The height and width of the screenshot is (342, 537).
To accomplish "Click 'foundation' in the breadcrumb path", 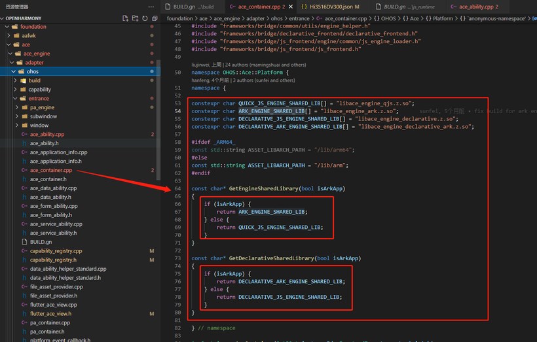I will pos(180,18).
